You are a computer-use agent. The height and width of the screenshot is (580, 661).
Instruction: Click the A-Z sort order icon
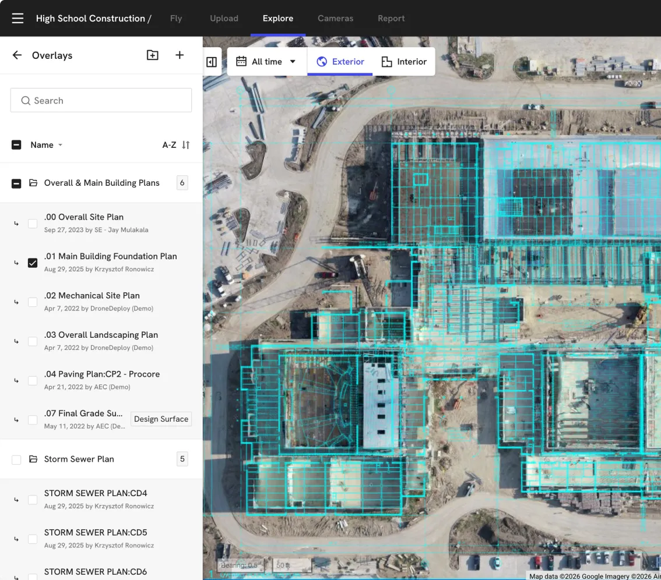(x=186, y=145)
